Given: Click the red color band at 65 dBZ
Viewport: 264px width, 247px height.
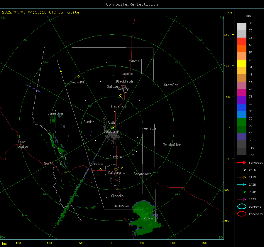Looking at the screenshot, I should (242, 41).
